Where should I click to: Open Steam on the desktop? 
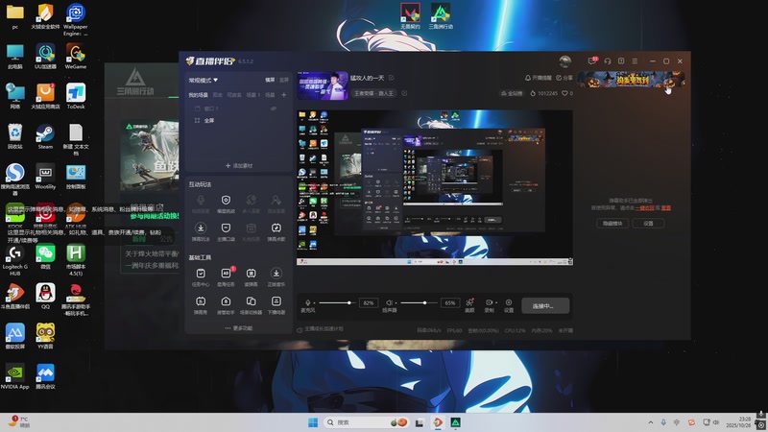point(45,136)
